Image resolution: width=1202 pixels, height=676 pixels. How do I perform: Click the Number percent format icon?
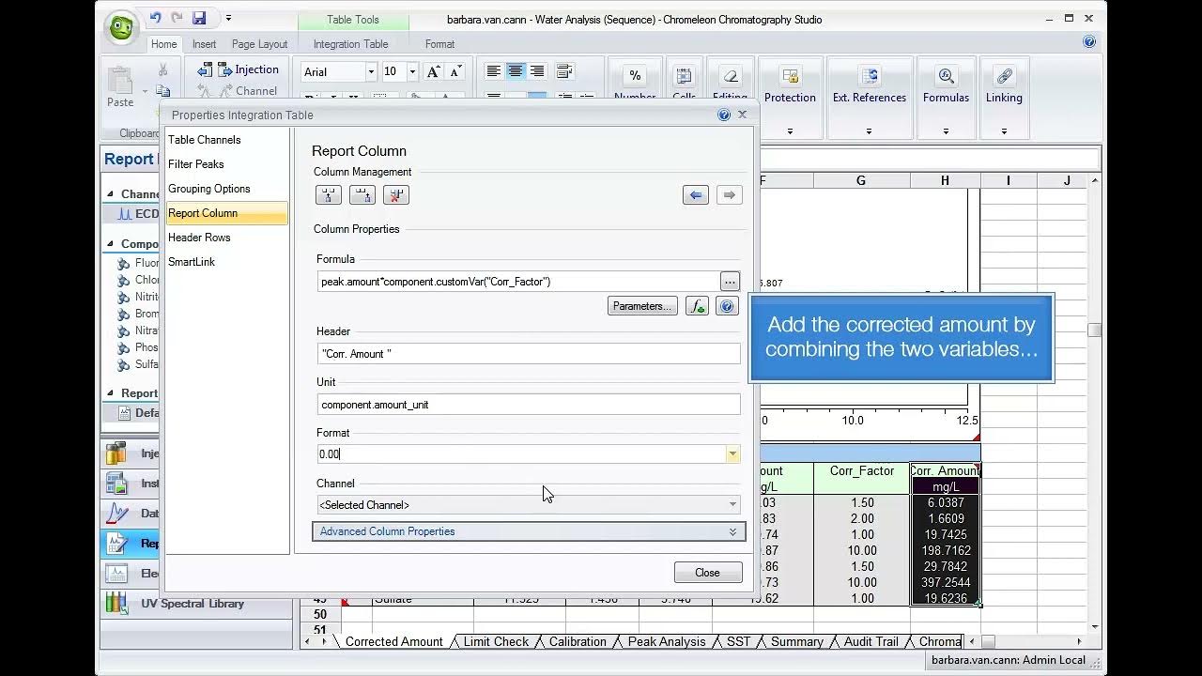click(x=635, y=76)
